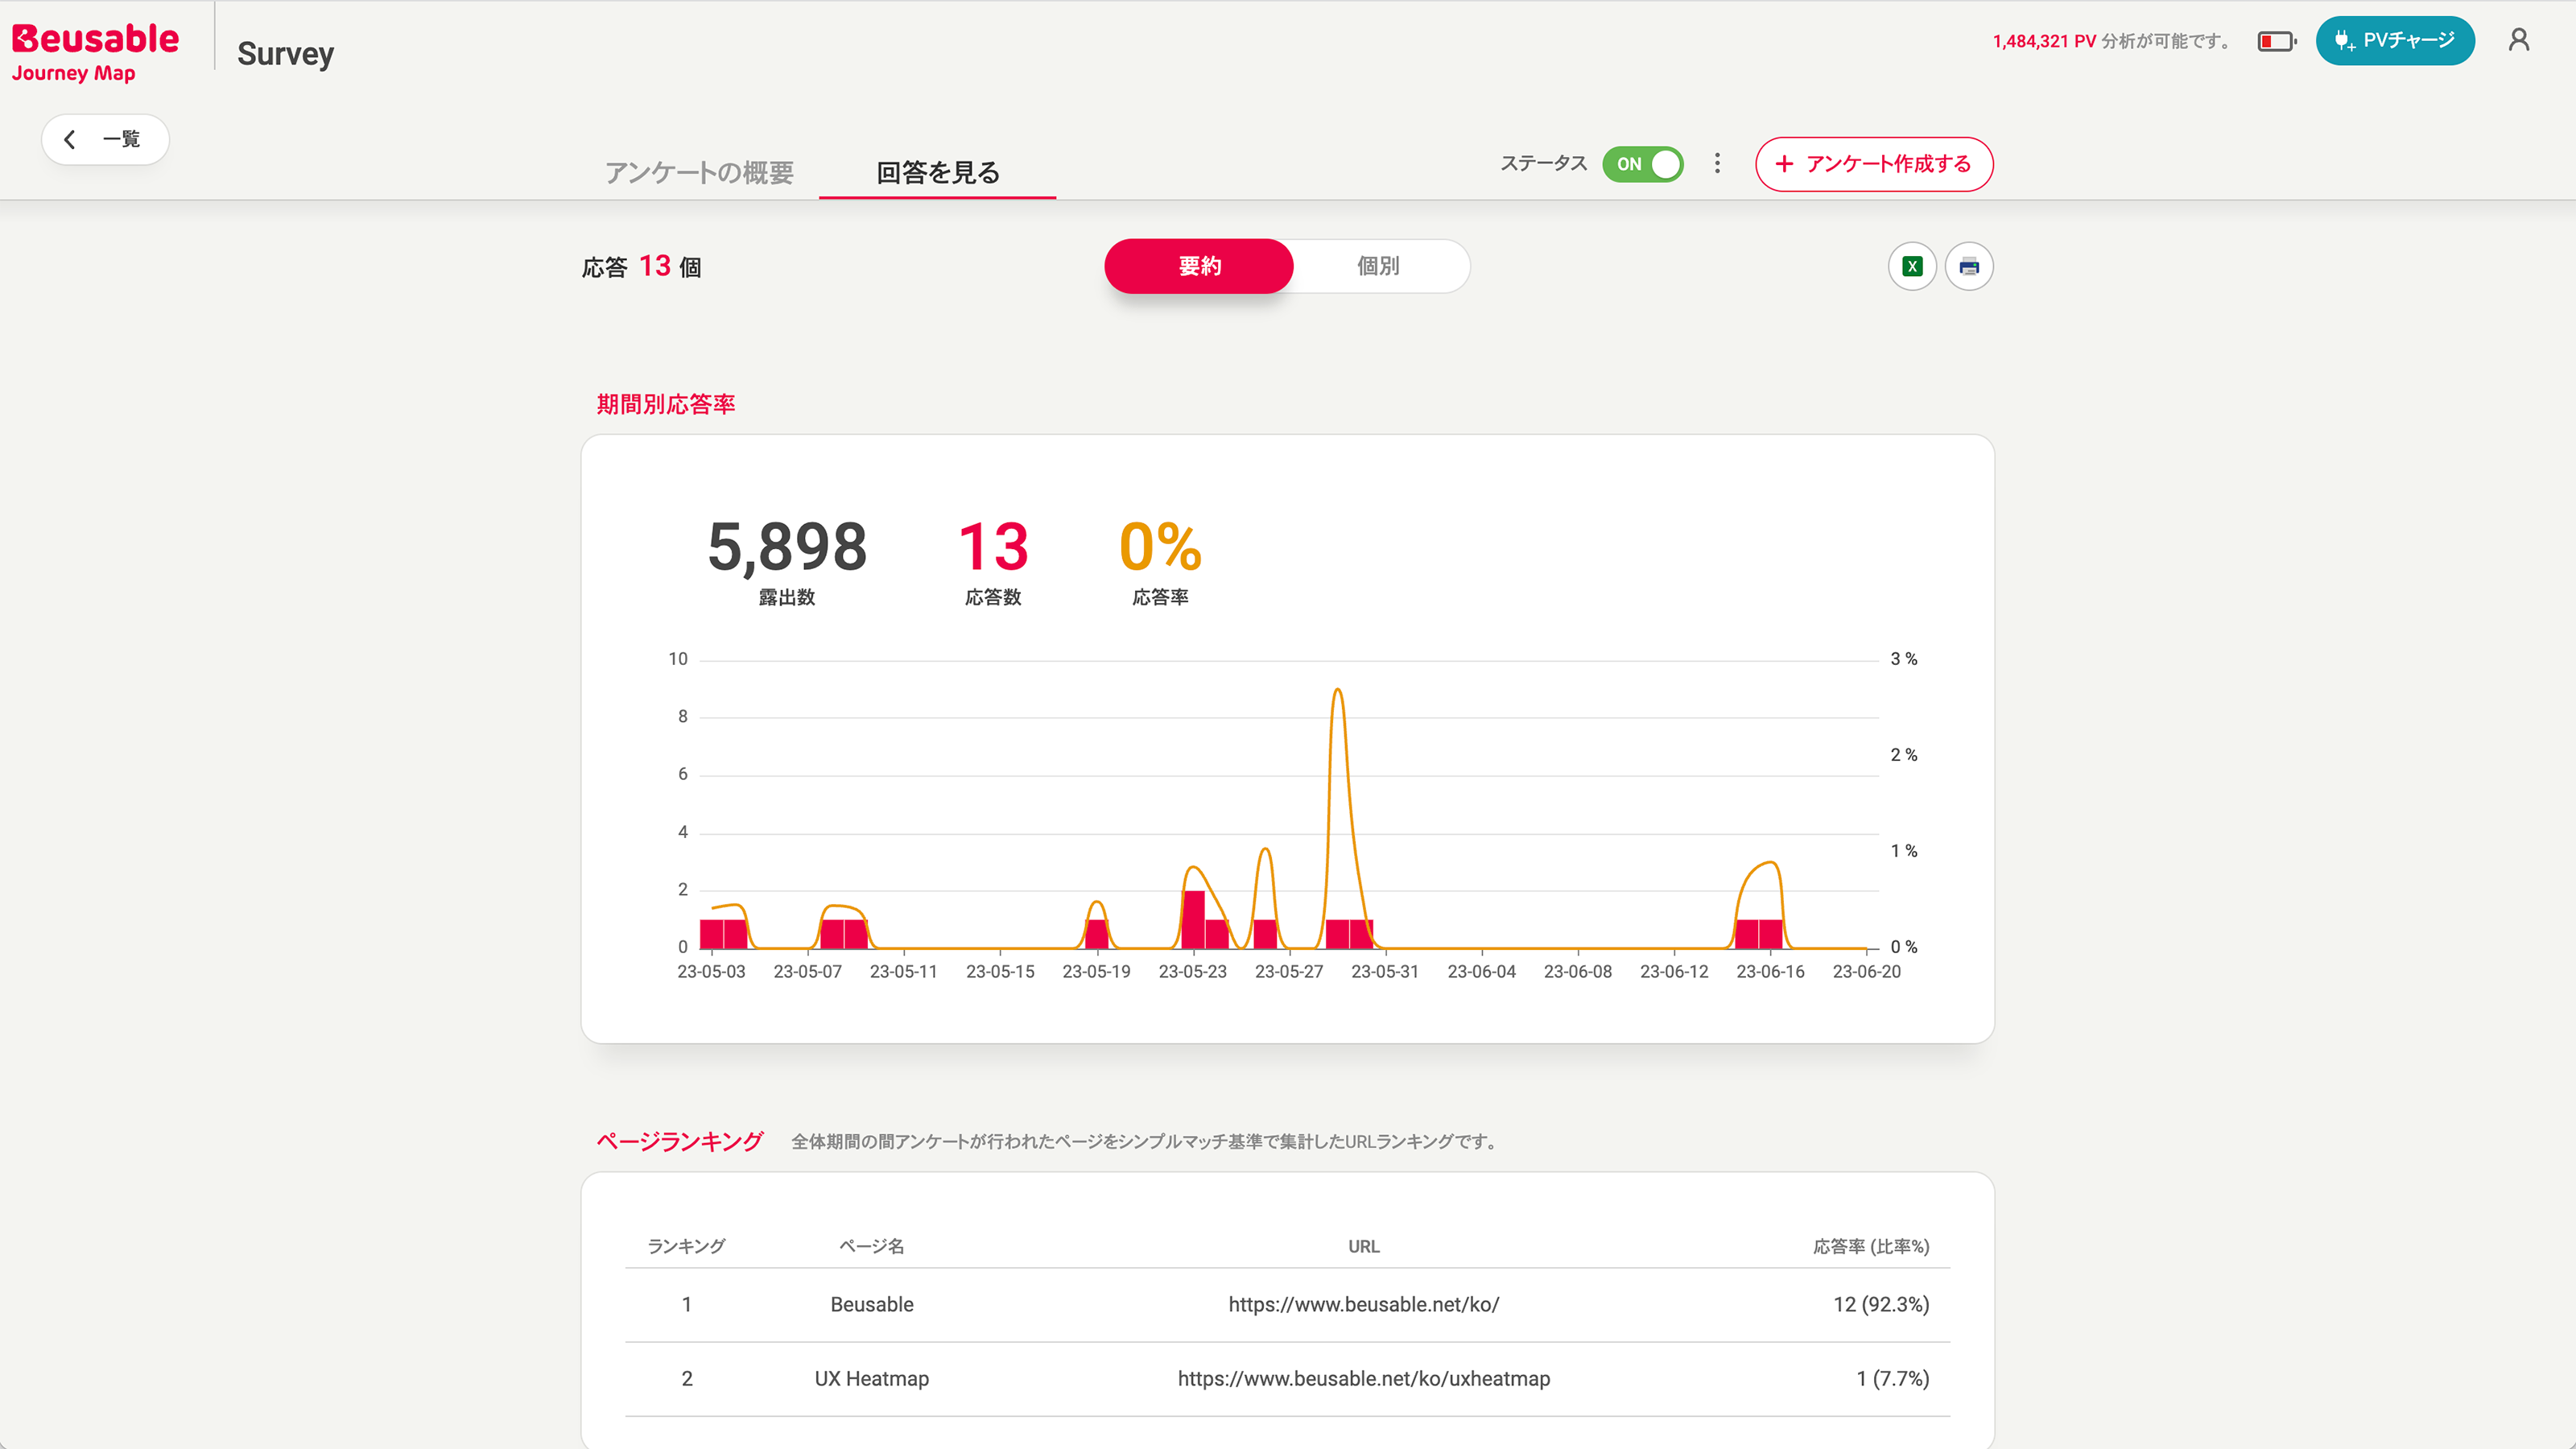Toggle the ステータス ON switch
Viewport: 2576px width, 1449px height.
(1642, 164)
